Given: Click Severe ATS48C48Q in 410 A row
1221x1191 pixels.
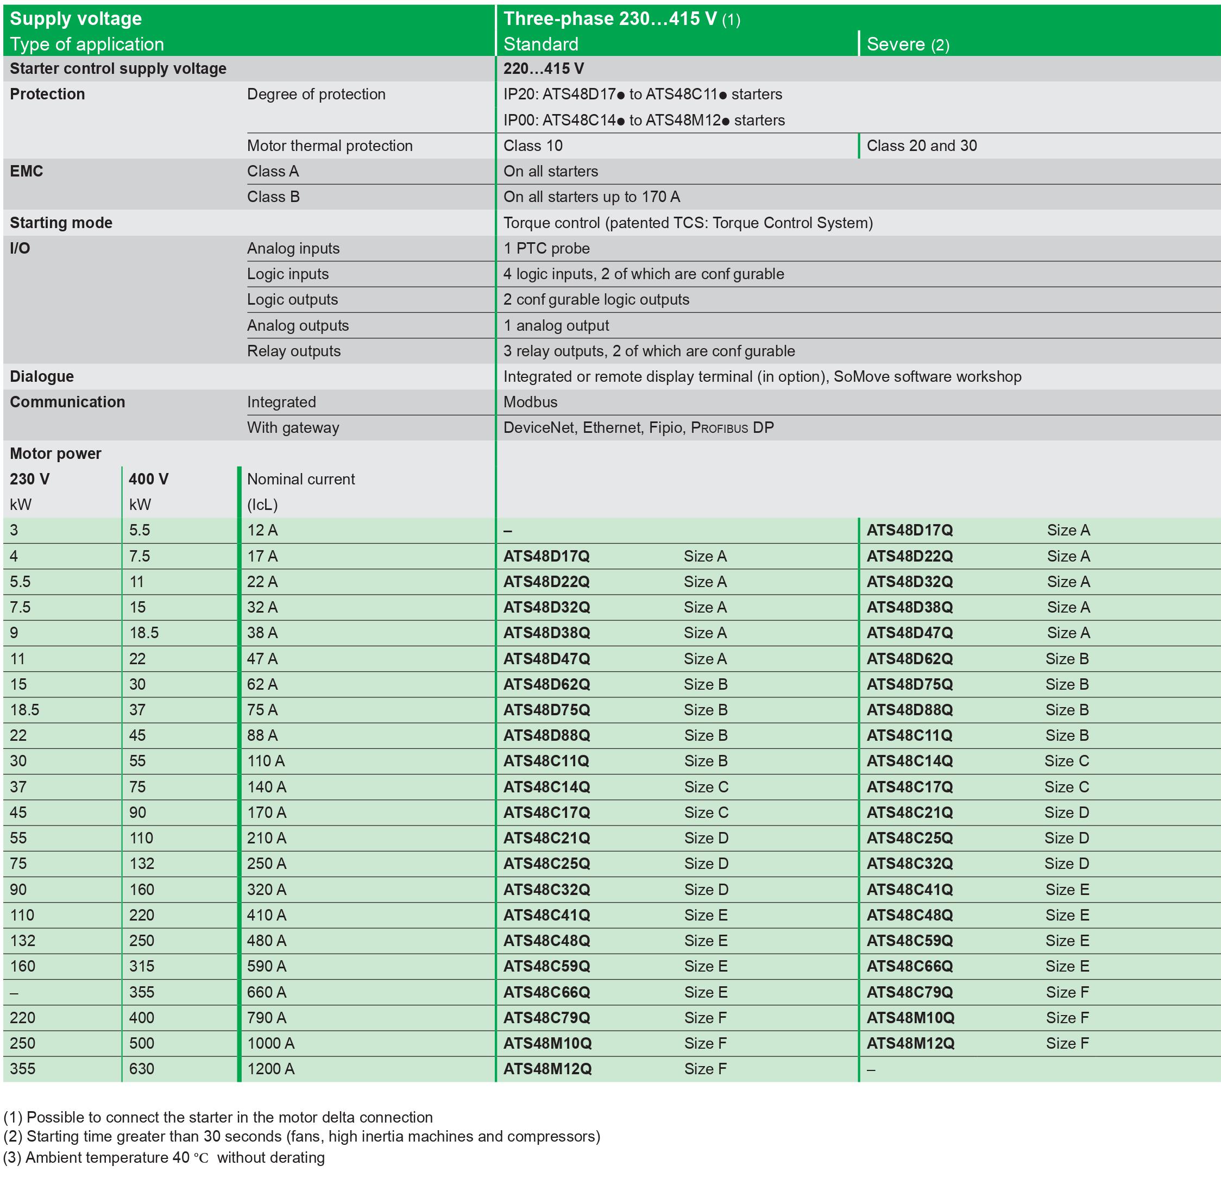Looking at the screenshot, I should click(909, 915).
